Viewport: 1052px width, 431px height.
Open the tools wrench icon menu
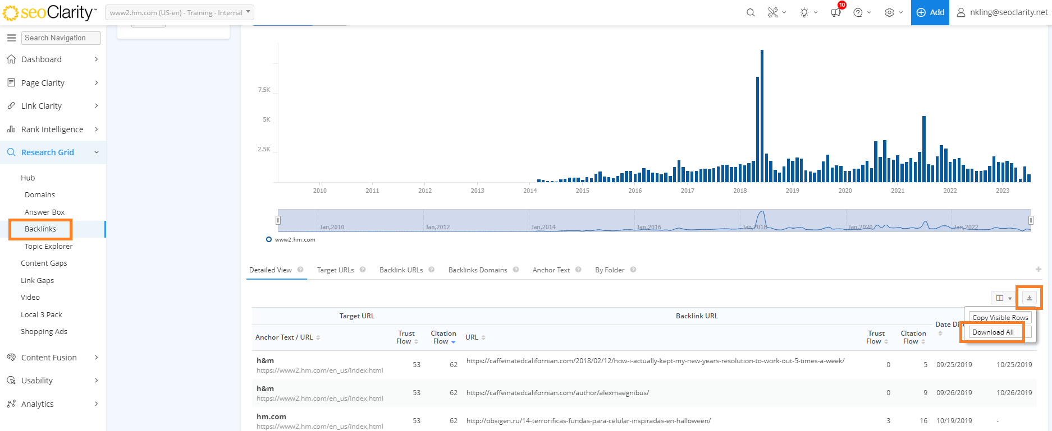[776, 12]
